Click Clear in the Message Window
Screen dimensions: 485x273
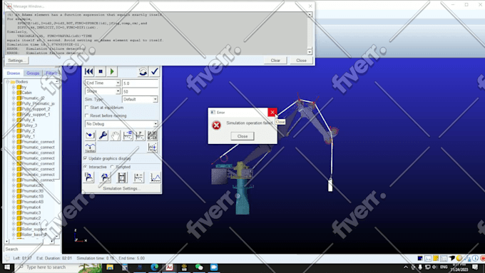tap(275, 61)
